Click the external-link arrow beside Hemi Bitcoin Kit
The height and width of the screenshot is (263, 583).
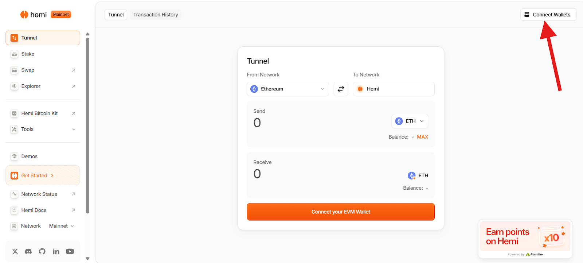[x=73, y=113]
